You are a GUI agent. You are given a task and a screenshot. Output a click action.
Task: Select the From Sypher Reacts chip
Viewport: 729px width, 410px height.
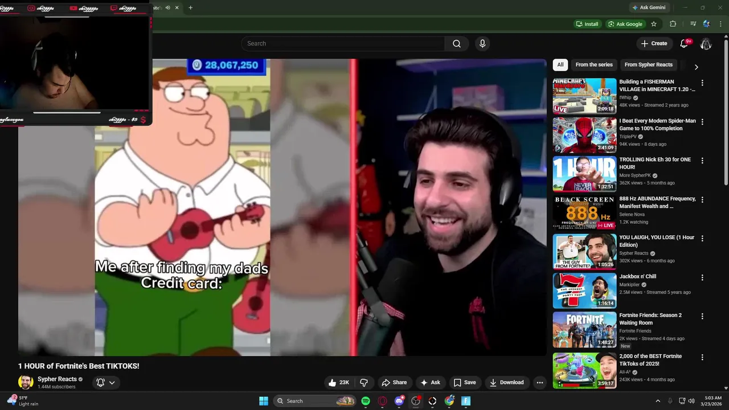point(648,65)
